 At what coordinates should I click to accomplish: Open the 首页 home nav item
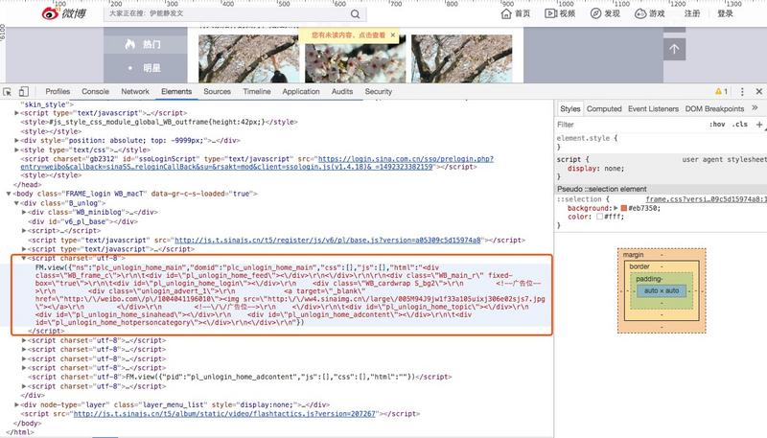click(516, 13)
